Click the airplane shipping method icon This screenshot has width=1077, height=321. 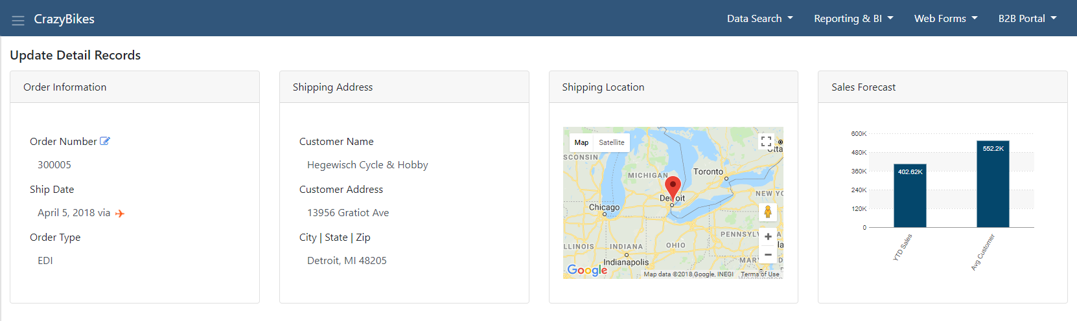[120, 214]
